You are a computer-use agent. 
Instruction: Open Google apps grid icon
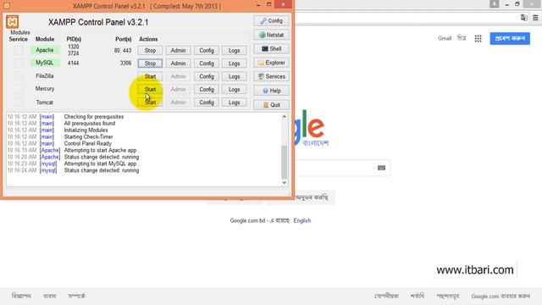pos(478,38)
